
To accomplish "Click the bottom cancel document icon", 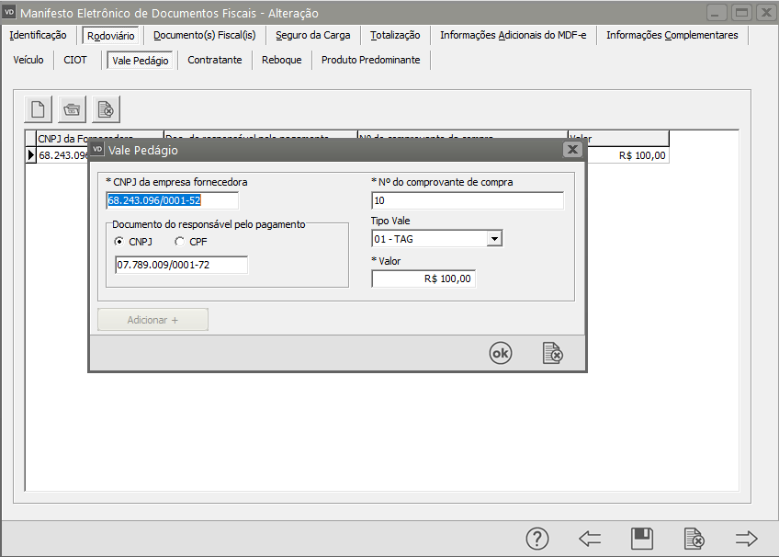I will (694, 539).
